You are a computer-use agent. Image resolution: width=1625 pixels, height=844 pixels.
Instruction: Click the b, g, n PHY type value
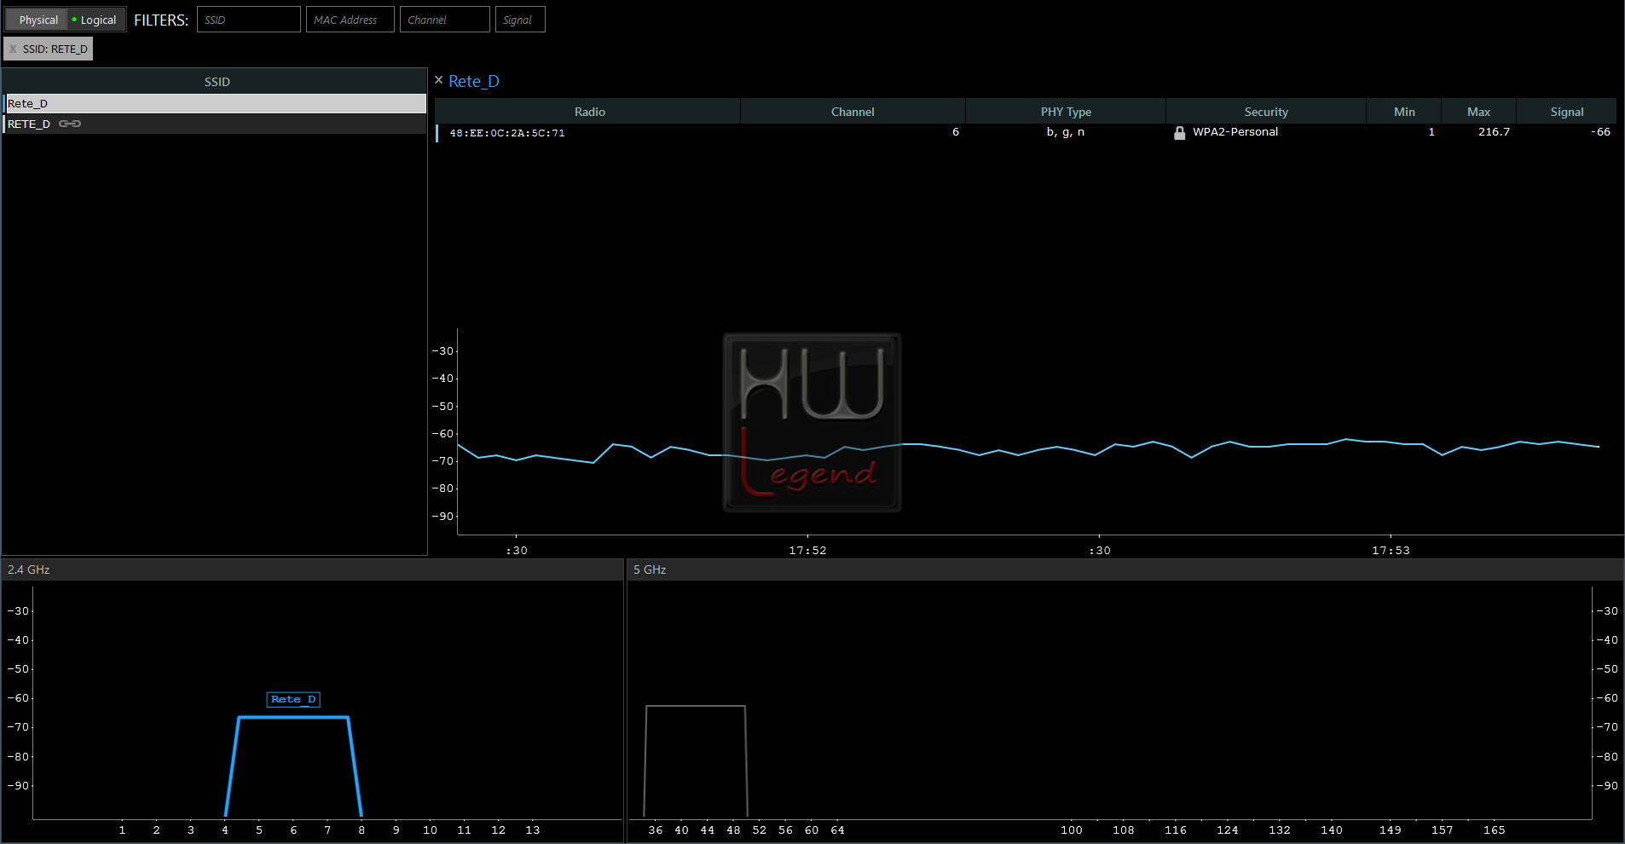point(1066,132)
